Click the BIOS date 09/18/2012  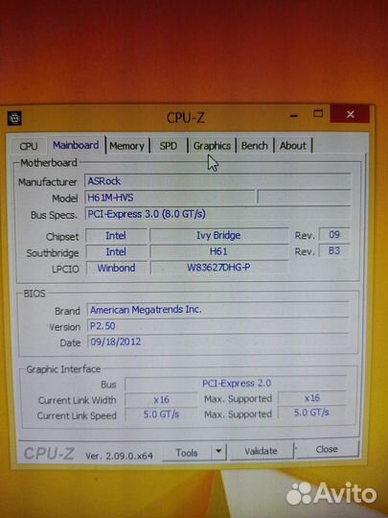[217, 341]
